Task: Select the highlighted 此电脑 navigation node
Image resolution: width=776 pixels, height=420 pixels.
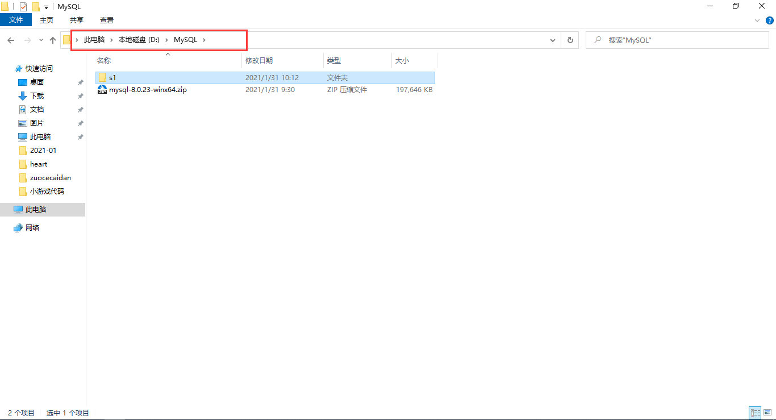Action: point(43,209)
